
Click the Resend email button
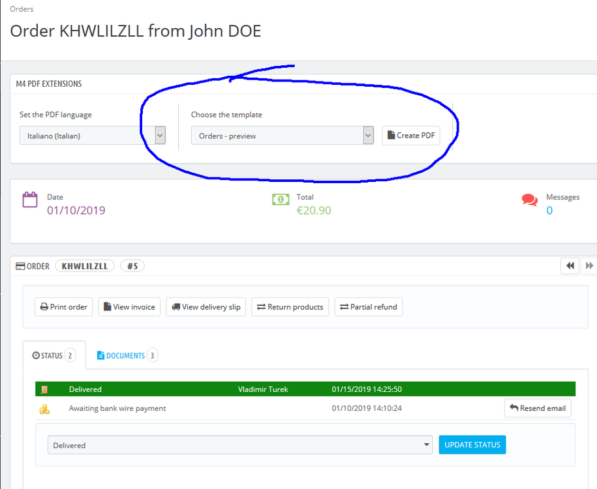pyautogui.click(x=538, y=408)
